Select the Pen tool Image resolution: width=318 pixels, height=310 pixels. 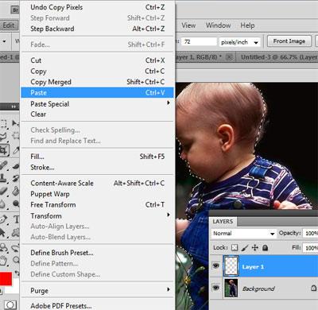tap(3, 219)
